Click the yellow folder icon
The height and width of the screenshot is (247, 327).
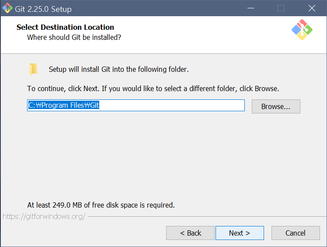tap(33, 69)
